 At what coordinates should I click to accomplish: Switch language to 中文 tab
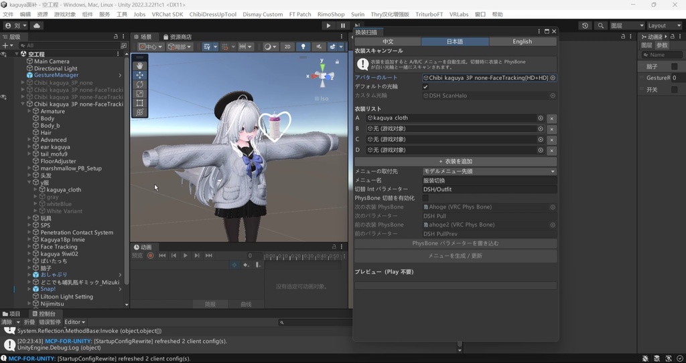pyautogui.click(x=388, y=41)
